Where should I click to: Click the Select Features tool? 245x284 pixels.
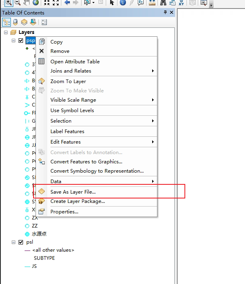(x=87, y=2)
